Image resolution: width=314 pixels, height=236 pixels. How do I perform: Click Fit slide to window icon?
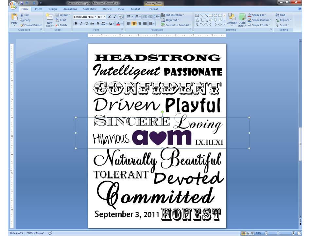coord(299,233)
